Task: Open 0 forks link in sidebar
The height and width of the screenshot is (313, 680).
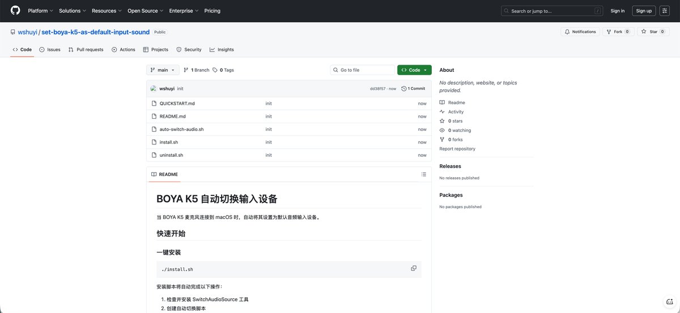Action: coord(451,139)
